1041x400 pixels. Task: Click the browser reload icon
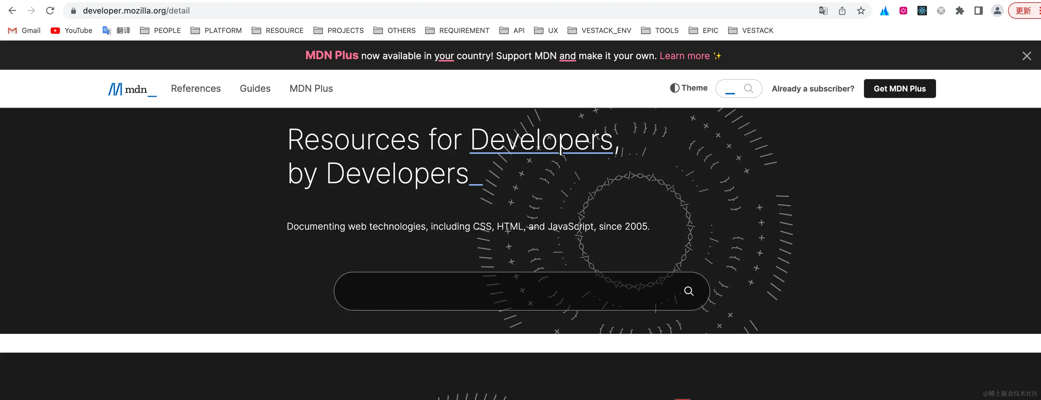(50, 11)
